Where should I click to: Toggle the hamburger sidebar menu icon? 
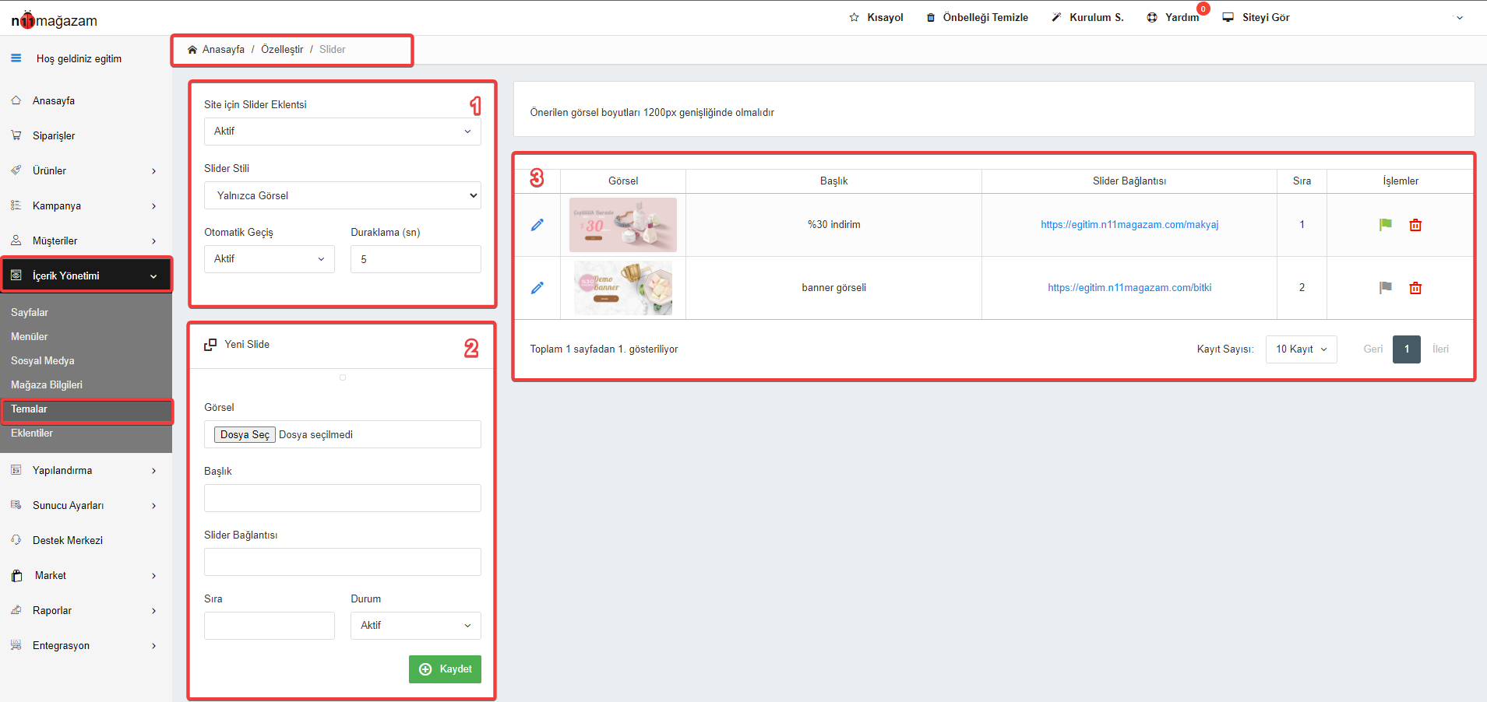click(x=16, y=58)
